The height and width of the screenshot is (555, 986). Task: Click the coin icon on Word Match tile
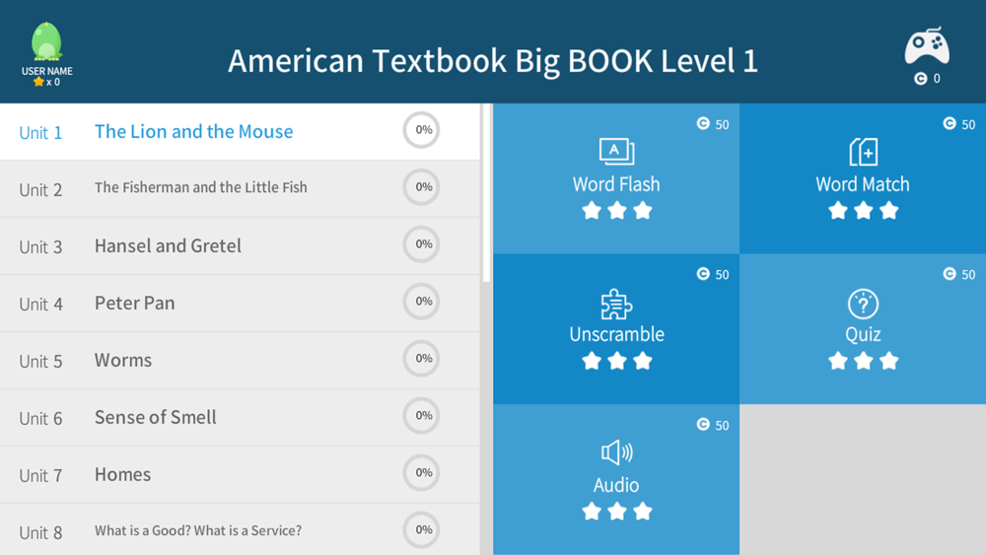[950, 124]
